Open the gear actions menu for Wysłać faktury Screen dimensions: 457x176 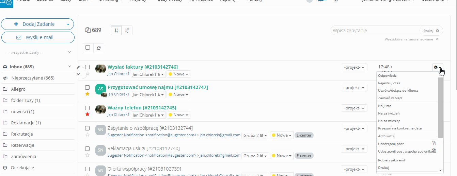pos(437,67)
